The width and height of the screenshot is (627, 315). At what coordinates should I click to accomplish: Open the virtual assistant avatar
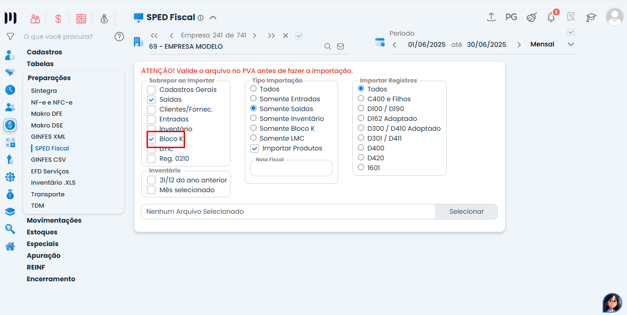click(x=612, y=303)
